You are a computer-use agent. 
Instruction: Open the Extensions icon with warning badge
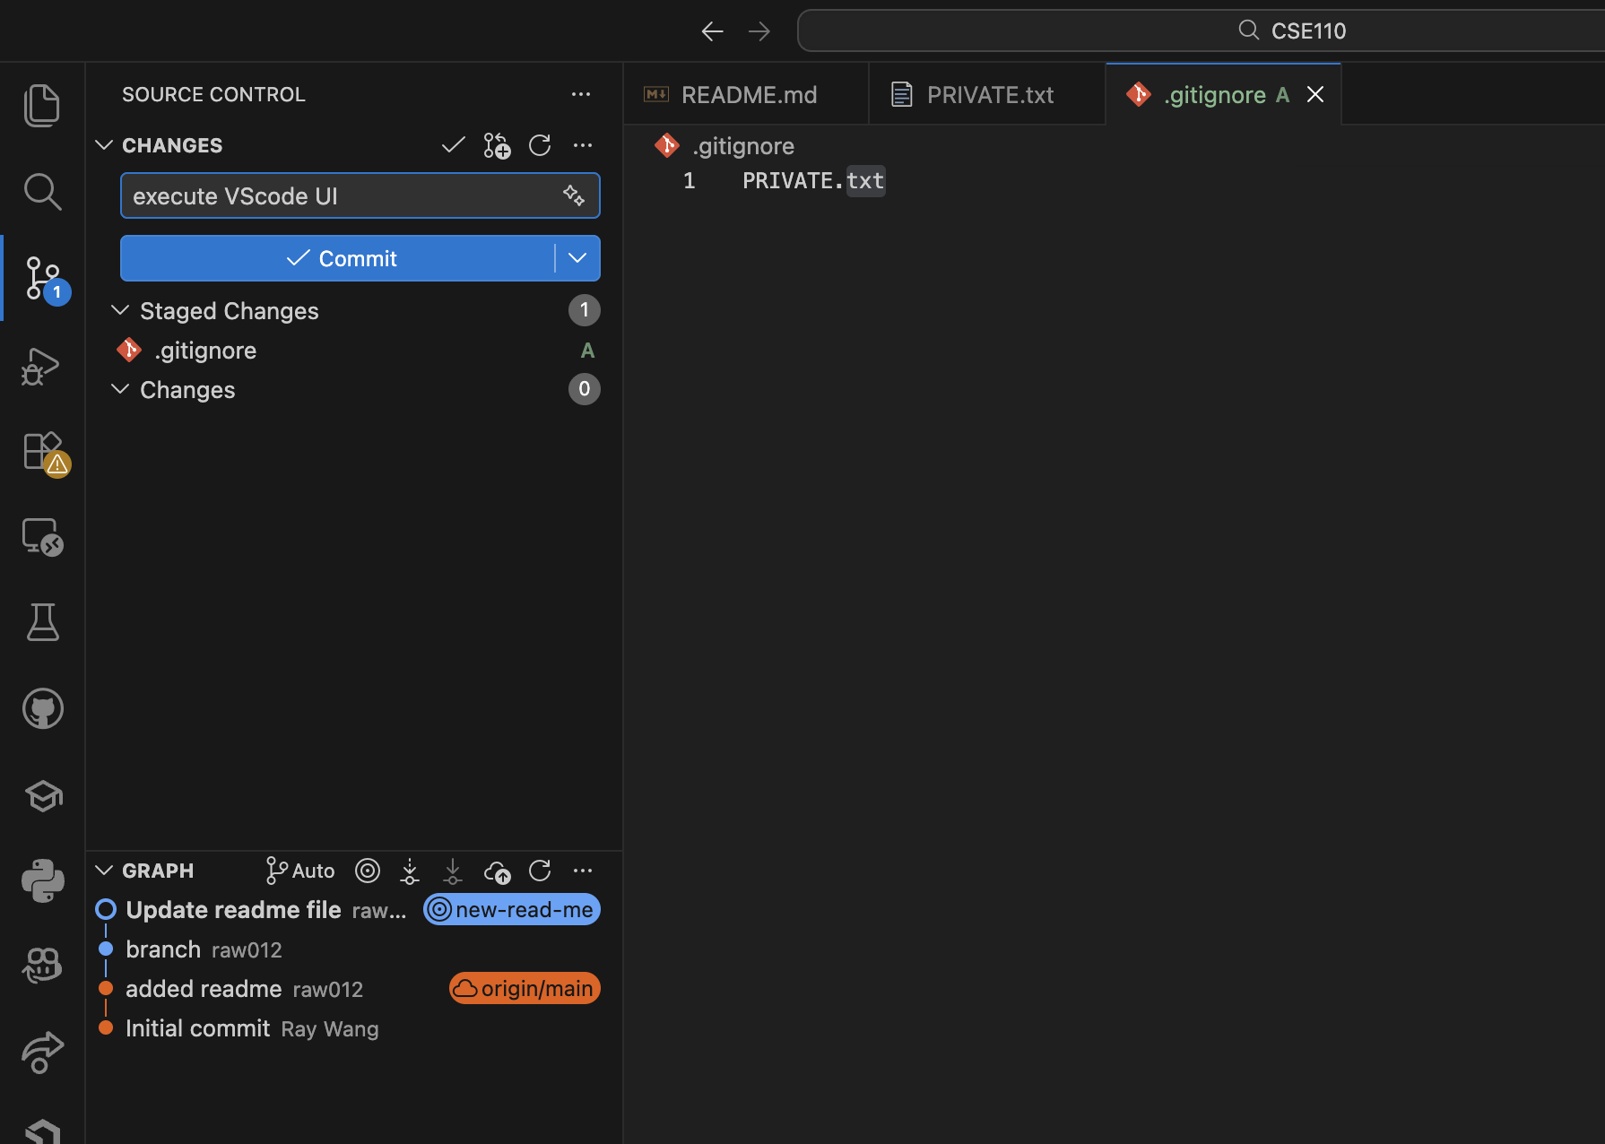point(42,453)
